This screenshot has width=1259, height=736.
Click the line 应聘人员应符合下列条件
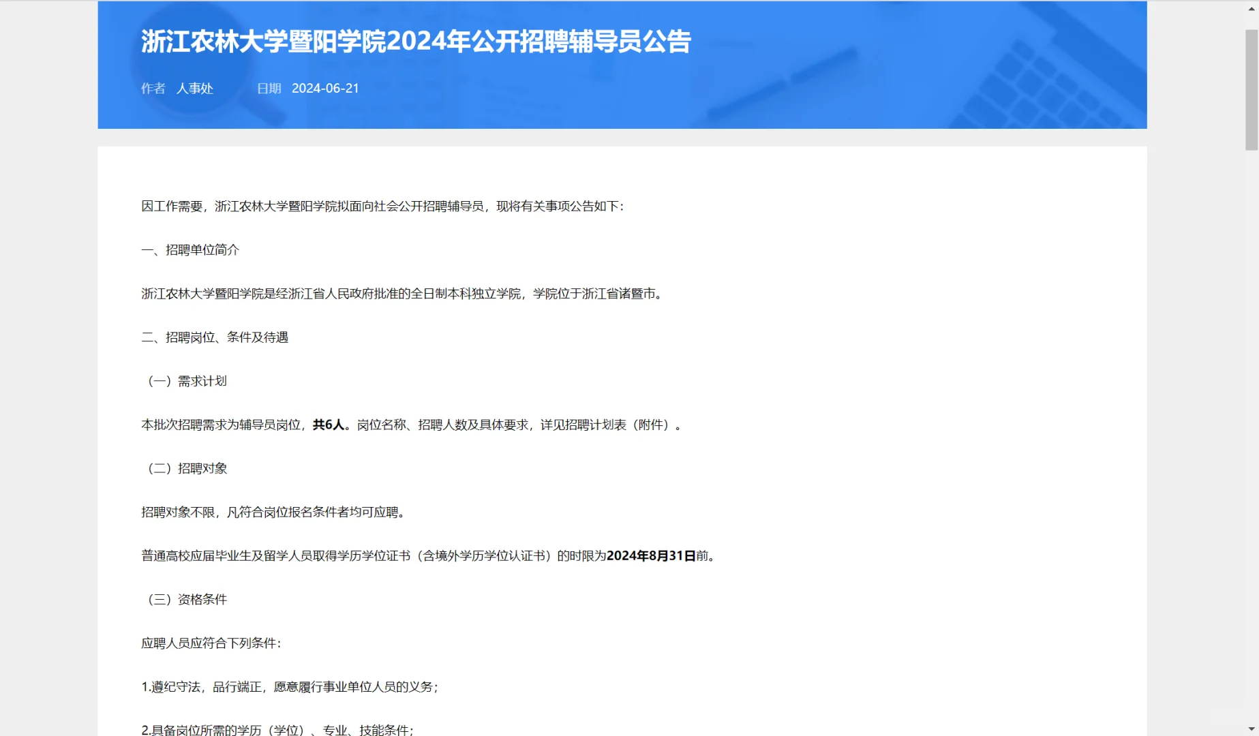click(x=211, y=643)
